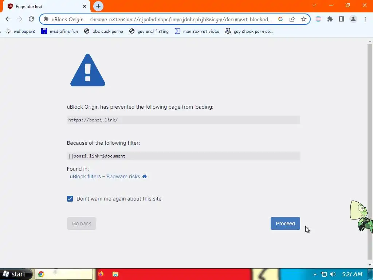Open the tab search chevron
The image size is (373, 280).
[314, 5]
